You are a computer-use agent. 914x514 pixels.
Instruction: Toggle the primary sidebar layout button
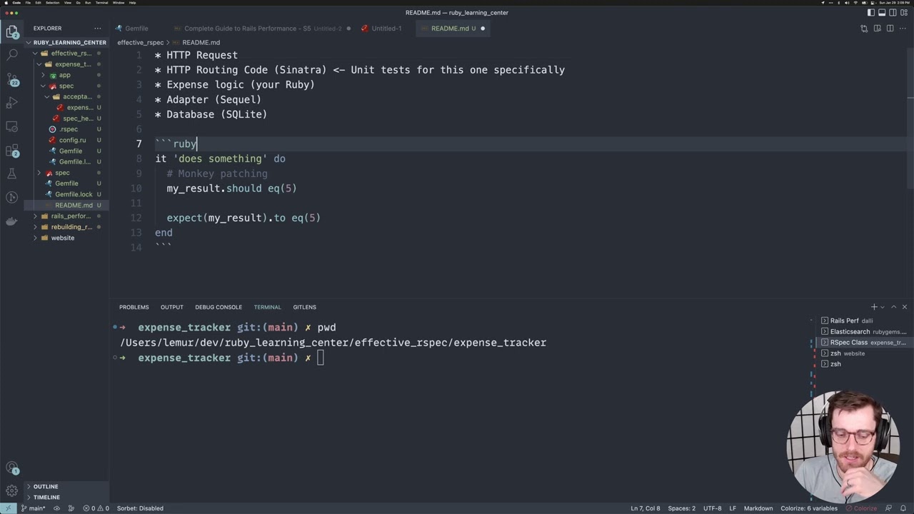tap(871, 13)
